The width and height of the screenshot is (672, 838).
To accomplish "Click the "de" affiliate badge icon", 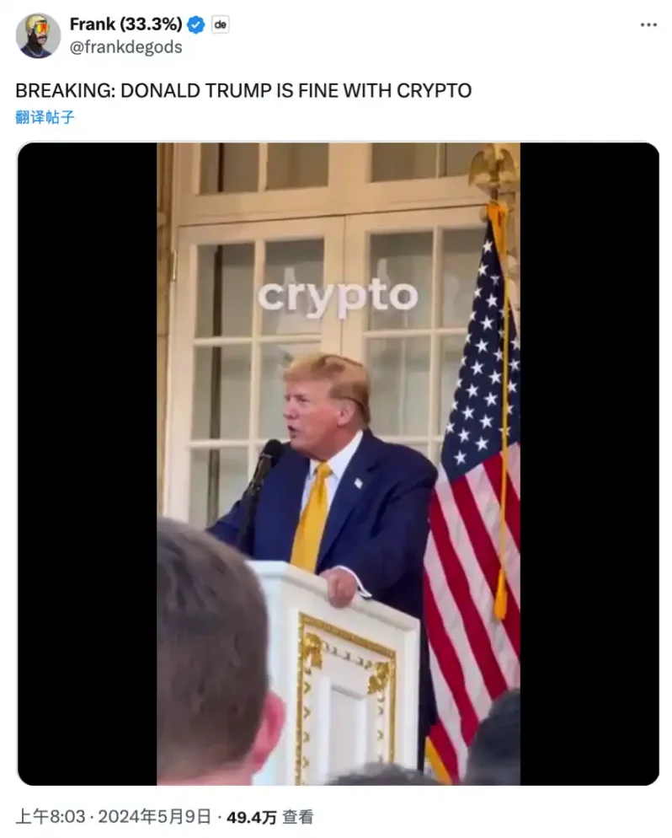I will 220,24.
